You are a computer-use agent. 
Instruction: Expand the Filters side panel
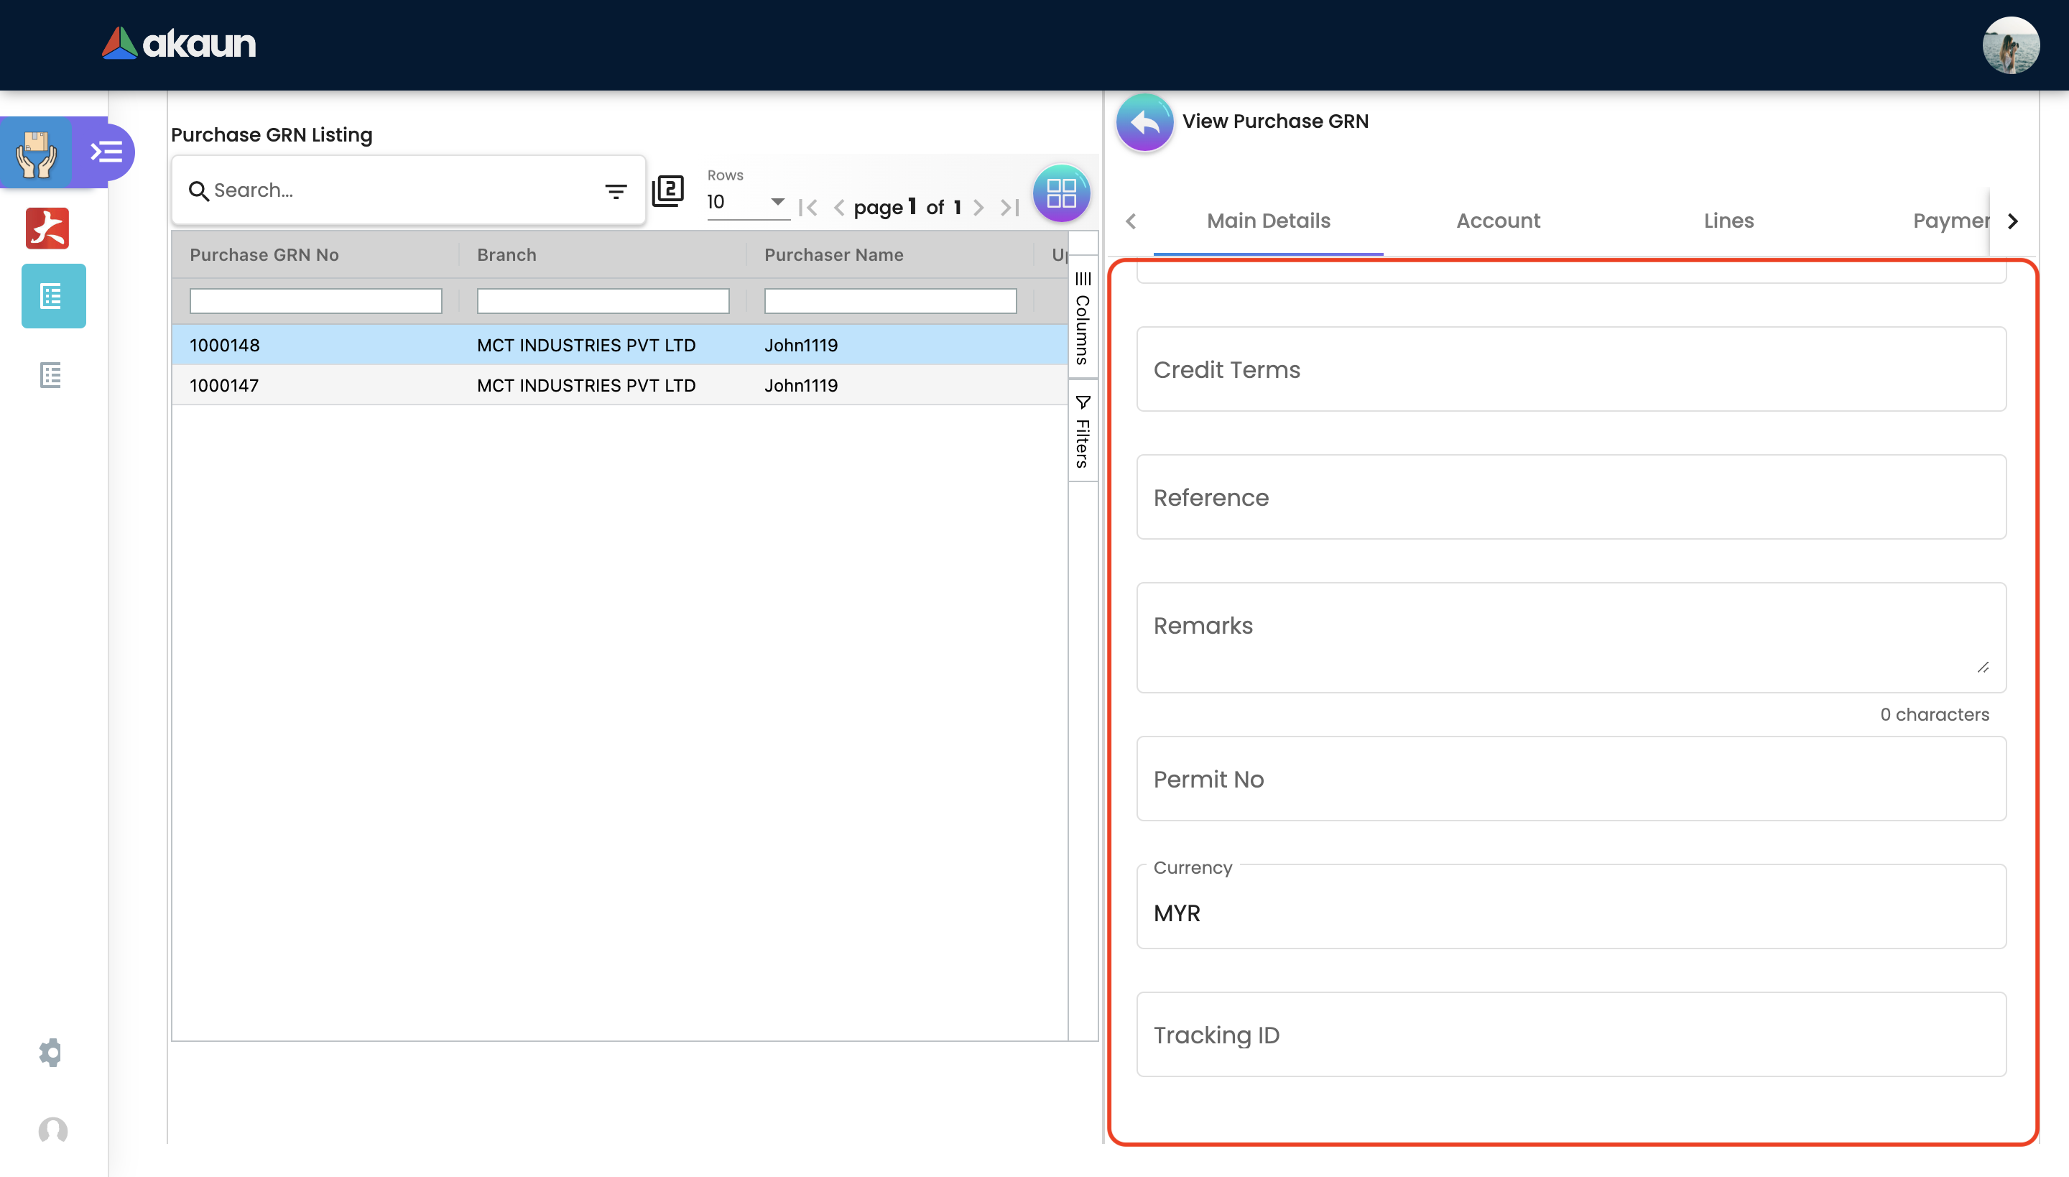pyautogui.click(x=1082, y=432)
